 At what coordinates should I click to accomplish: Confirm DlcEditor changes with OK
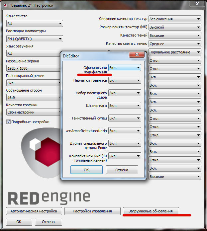tap(86, 170)
